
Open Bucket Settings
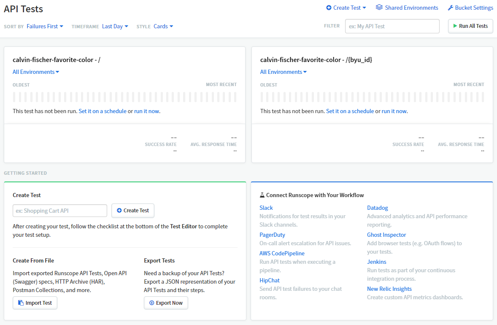pos(470,8)
